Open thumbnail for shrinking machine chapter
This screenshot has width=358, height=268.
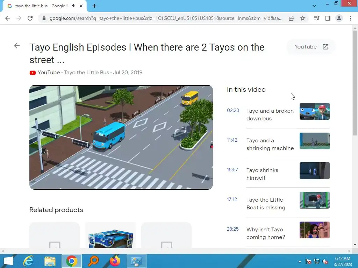314,141
